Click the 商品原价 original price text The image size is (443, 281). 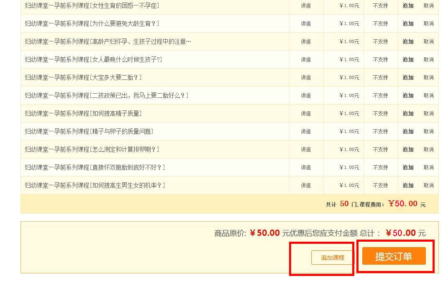coord(228,233)
